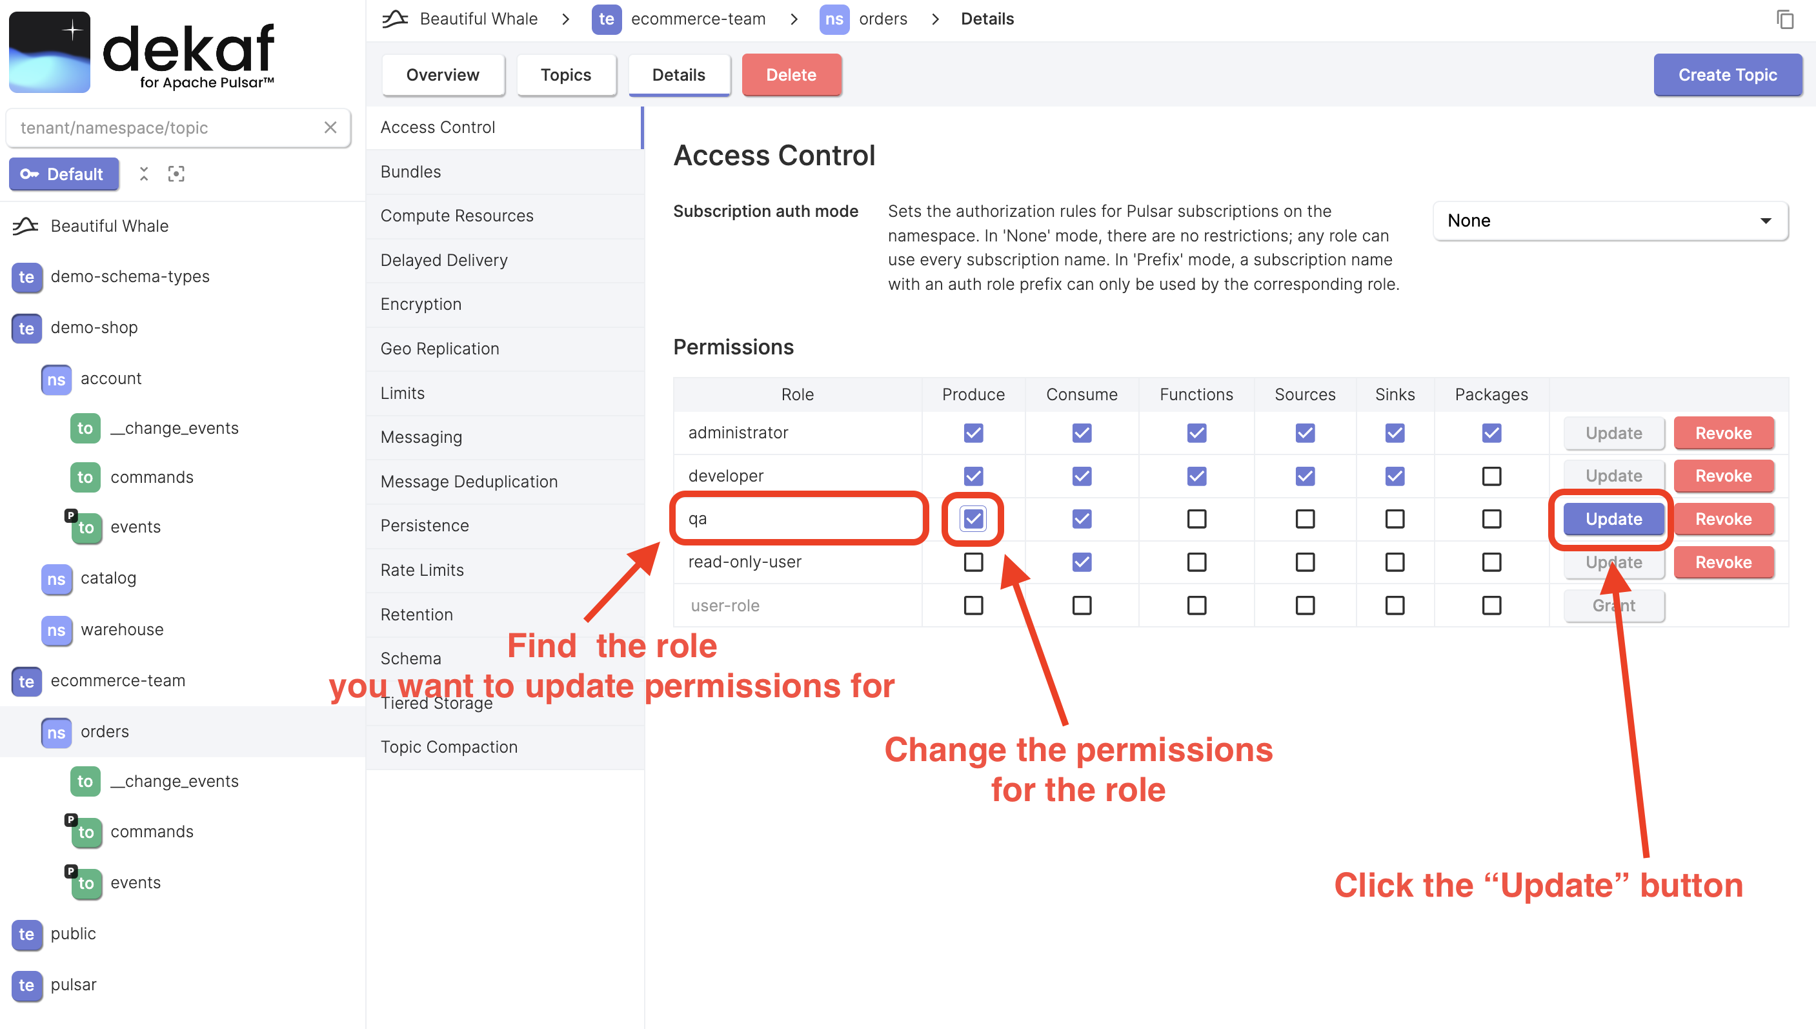Check user-role Sinks permission
Image resolution: width=1816 pixels, height=1029 pixels.
pyautogui.click(x=1395, y=606)
